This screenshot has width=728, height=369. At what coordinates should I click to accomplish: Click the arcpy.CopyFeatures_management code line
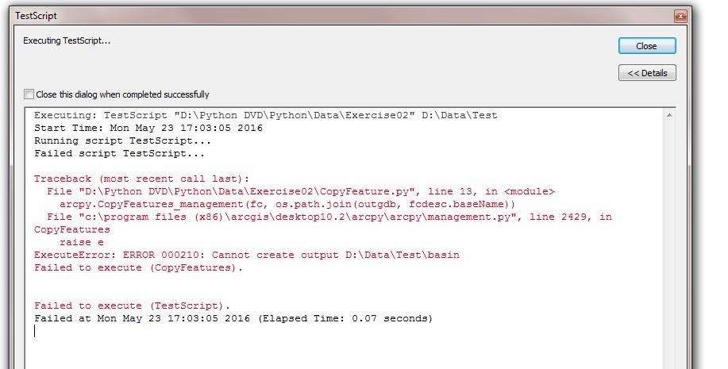(x=287, y=204)
